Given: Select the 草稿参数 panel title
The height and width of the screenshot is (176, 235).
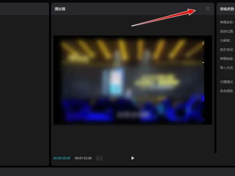Looking at the screenshot, I should click(227, 9).
